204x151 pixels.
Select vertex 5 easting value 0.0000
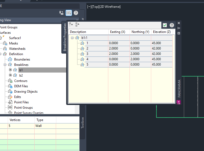click(119, 65)
